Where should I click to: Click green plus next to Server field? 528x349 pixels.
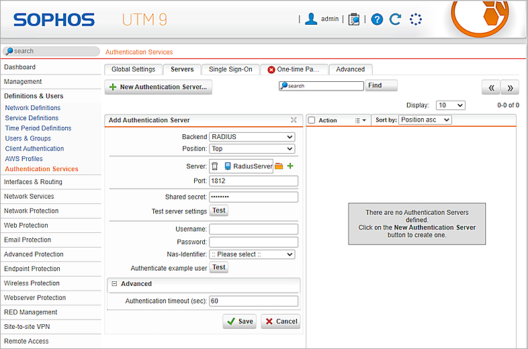tap(290, 166)
